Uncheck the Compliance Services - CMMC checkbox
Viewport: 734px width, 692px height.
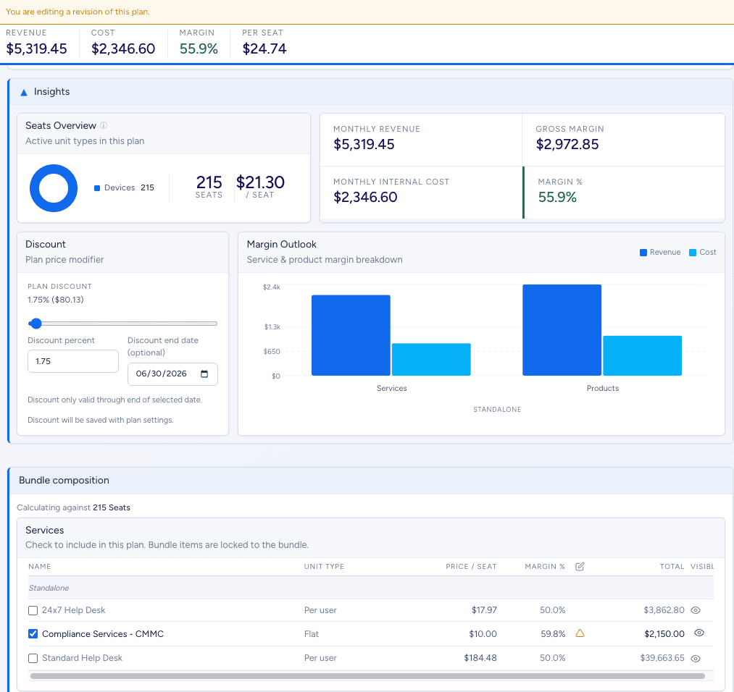coord(33,634)
